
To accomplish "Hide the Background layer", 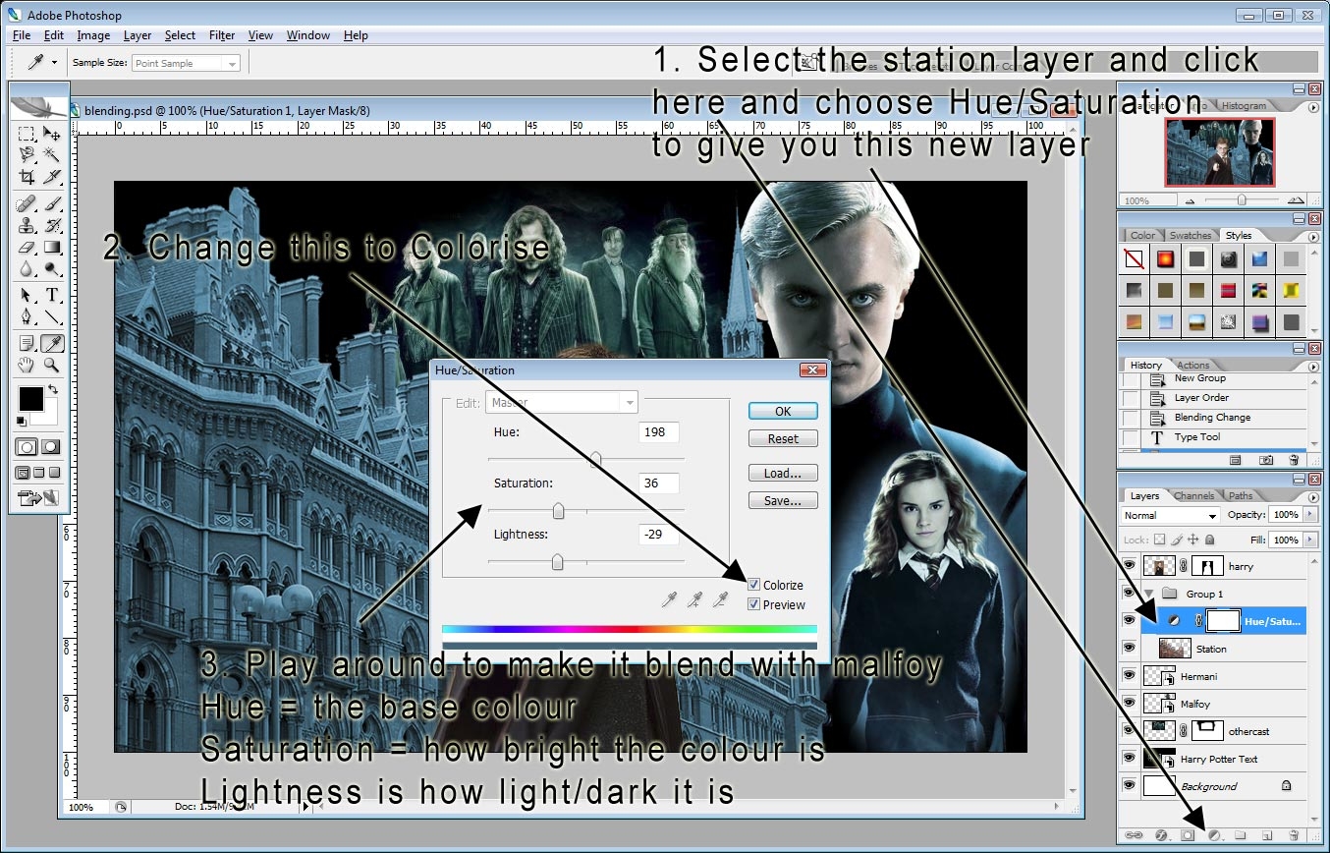I will click(1130, 786).
